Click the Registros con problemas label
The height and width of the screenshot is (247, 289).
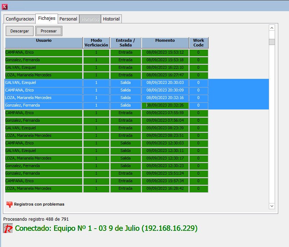point(39,205)
